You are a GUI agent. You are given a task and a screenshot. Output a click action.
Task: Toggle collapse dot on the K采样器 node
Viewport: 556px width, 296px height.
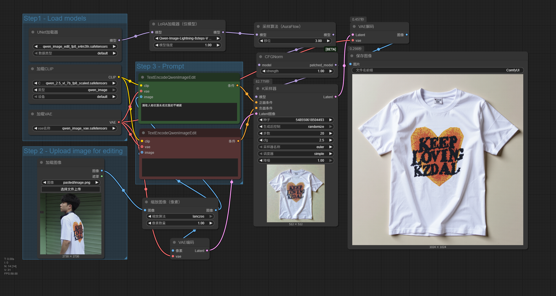coord(258,89)
